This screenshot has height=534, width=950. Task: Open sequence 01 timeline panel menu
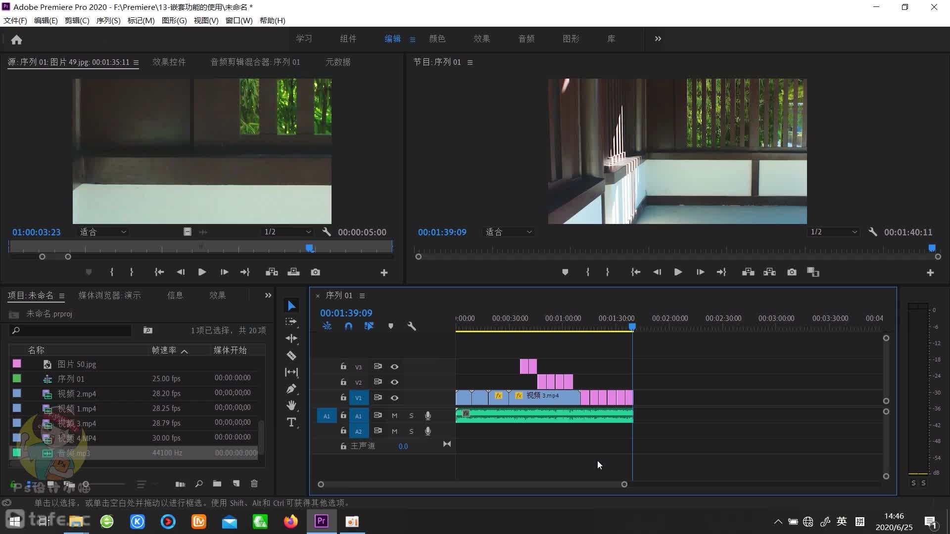click(x=362, y=296)
